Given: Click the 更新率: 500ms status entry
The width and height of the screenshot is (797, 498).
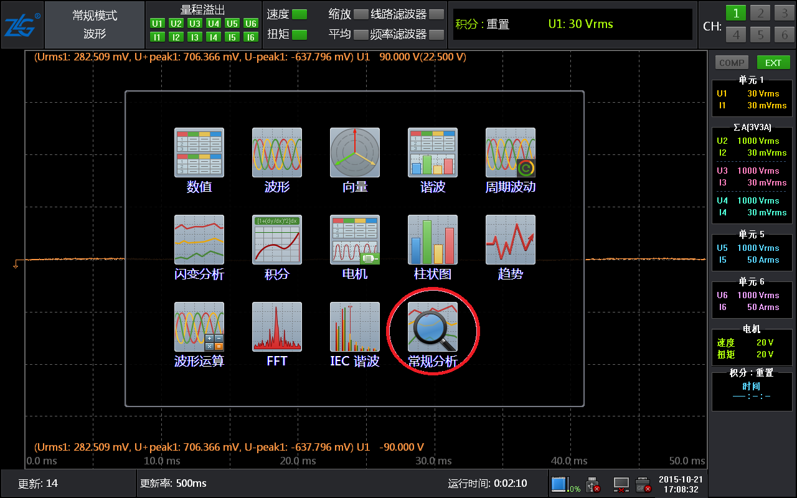Looking at the screenshot, I should [x=173, y=483].
